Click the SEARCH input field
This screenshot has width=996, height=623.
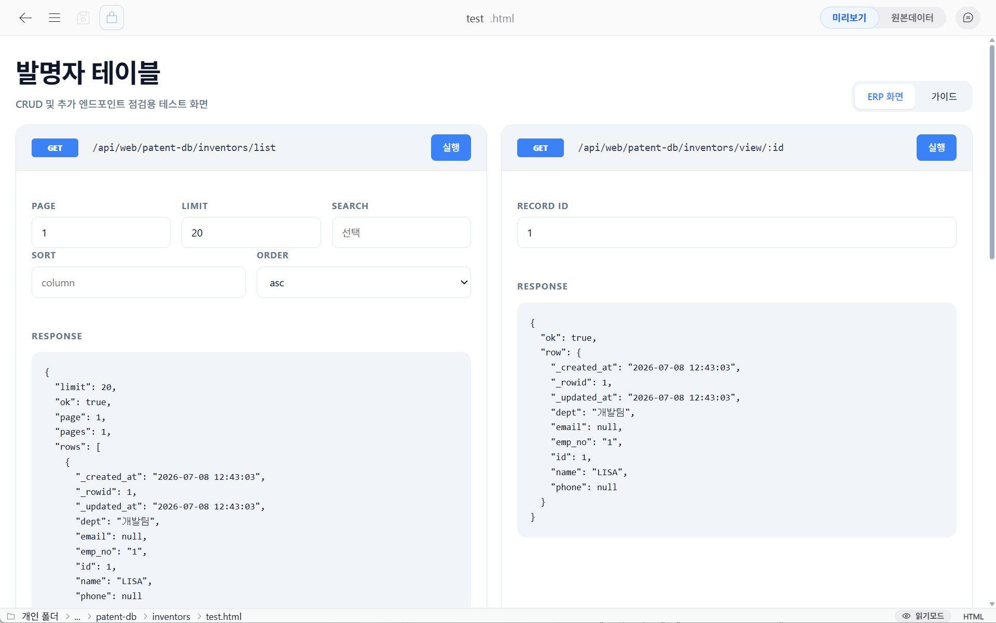pos(402,232)
